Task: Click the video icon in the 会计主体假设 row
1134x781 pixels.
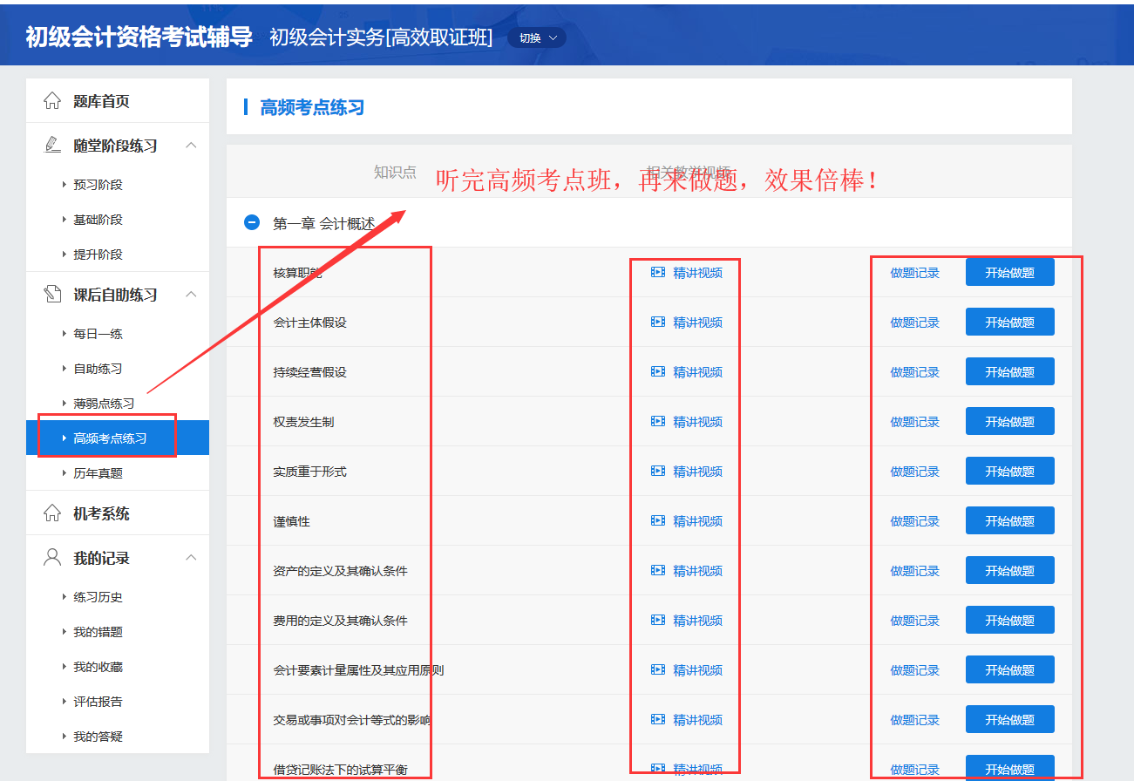Action: (658, 323)
